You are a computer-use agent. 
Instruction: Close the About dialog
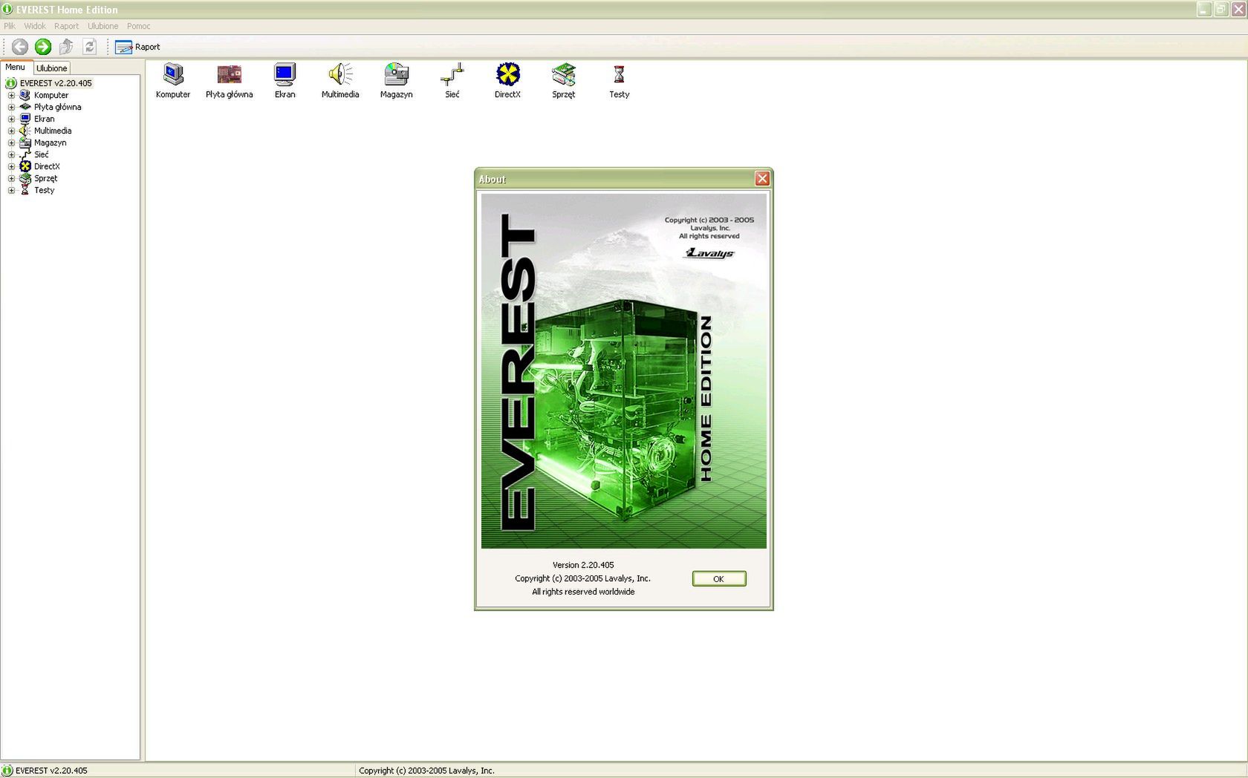[762, 179]
